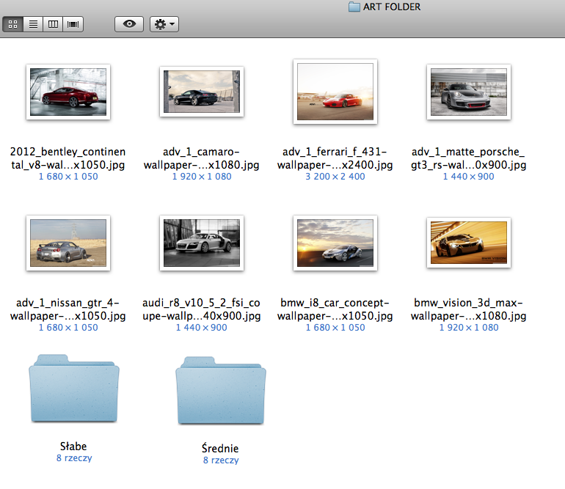Select the Camaro wallpaper thumbnail

[202, 92]
